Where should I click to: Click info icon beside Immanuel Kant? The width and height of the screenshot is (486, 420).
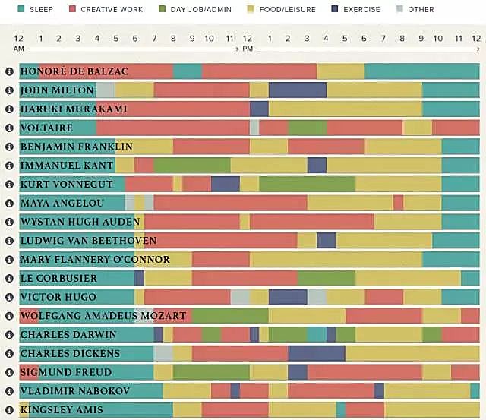[x=9, y=166]
